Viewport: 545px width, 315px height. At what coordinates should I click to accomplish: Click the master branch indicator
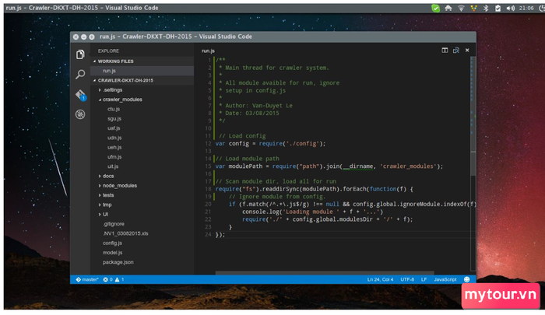pyautogui.click(x=87, y=279)
